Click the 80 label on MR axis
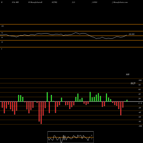This screenshot has height=143, width=143. 140,85
